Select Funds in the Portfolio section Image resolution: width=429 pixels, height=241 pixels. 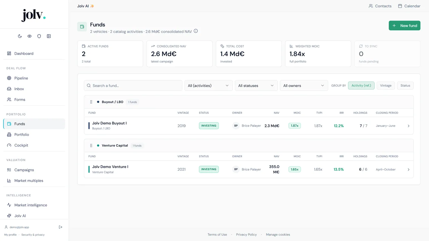(34, 124)
